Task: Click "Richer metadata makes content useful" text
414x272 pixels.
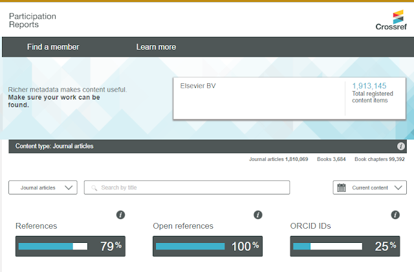Action: point(67,90)
